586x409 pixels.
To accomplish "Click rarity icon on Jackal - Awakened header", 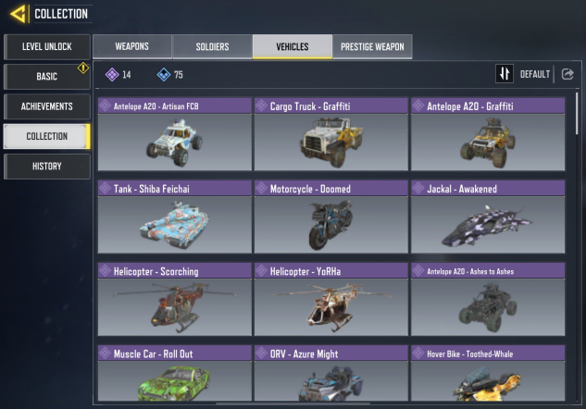I will [418, 188].
